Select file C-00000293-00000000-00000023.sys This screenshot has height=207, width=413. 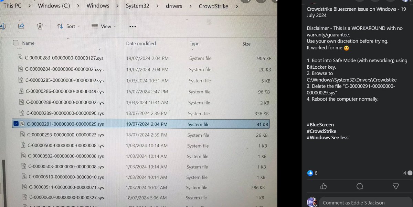pyautogui.click(x=65, y=135)
